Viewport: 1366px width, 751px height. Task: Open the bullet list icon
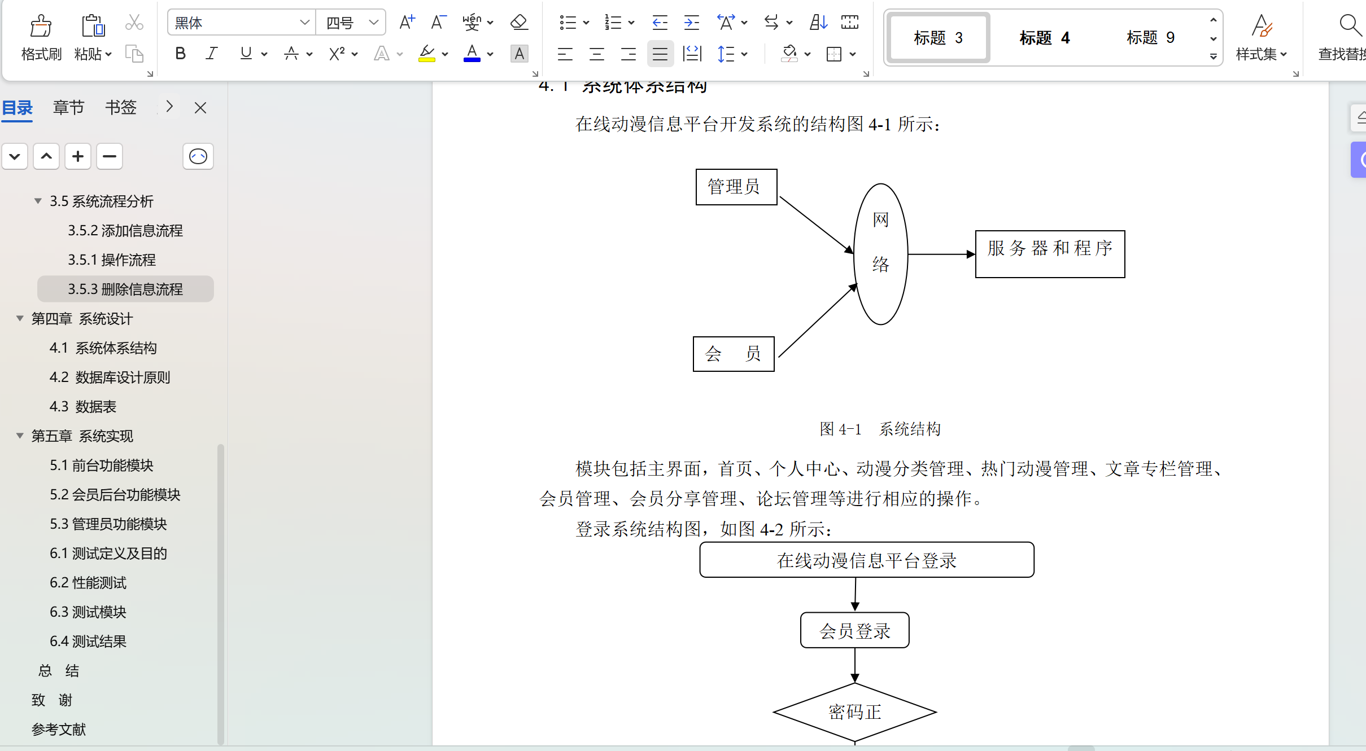click(568, 23)
